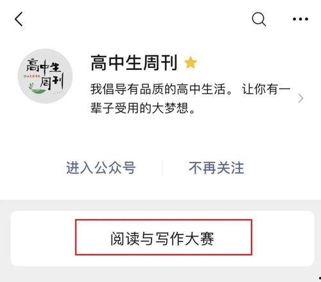Click the green leaf graphic in the avatar
Viewport: 321px width, 282px height.
click(x=37, y=89)
